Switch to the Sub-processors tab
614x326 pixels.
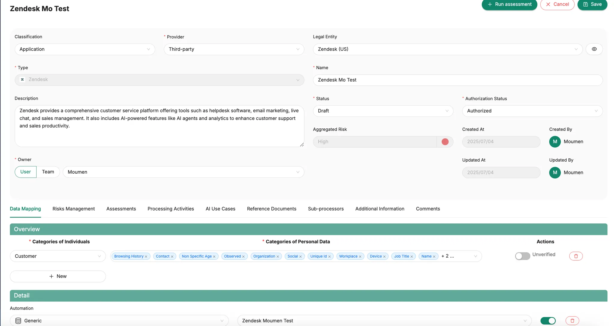click(x=326, y=209)
